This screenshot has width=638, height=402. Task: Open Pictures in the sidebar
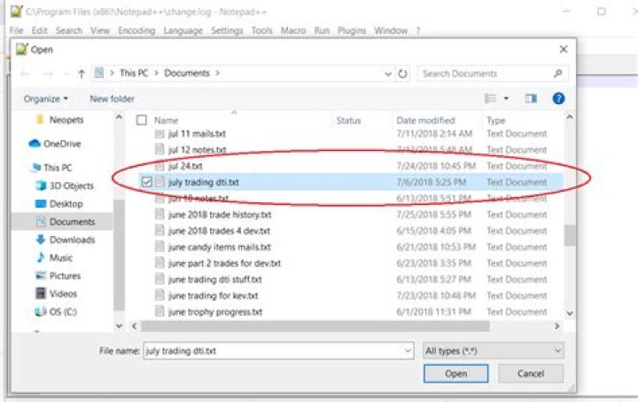58,276
